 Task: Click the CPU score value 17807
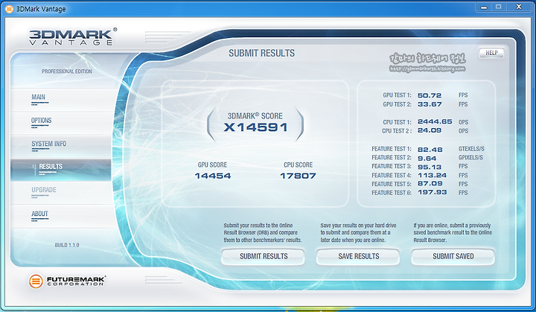click(x=298, y=176)
